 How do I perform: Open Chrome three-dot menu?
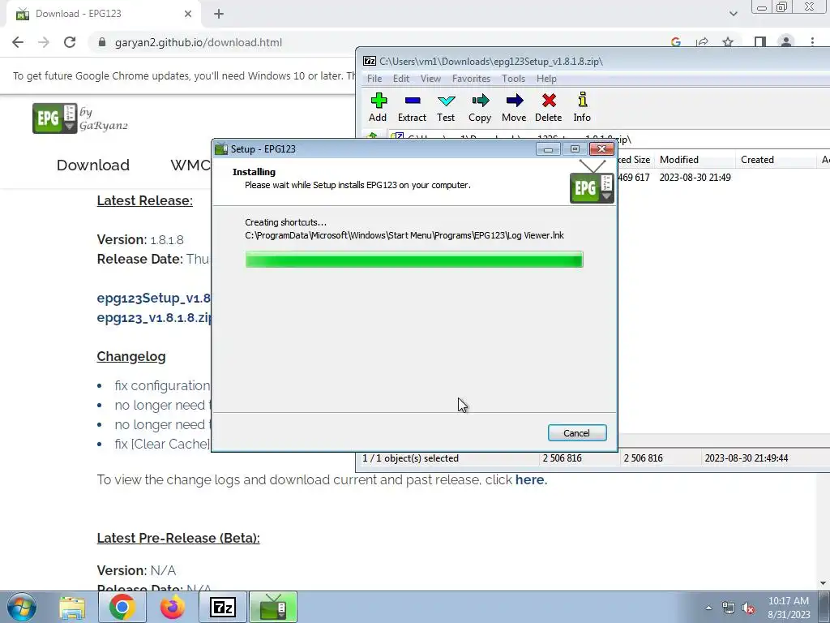click(812, 42)
